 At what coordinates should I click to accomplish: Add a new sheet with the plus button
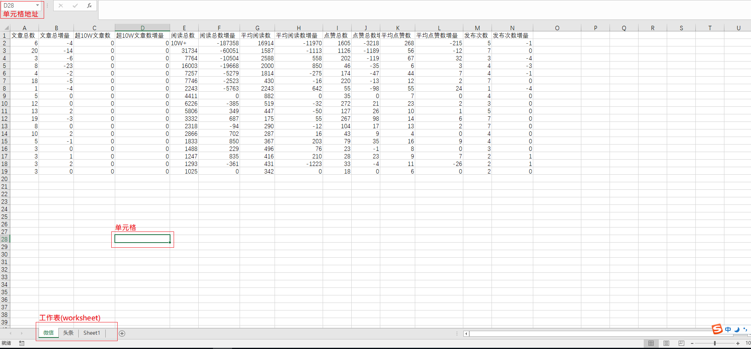[x=122, y=334]
